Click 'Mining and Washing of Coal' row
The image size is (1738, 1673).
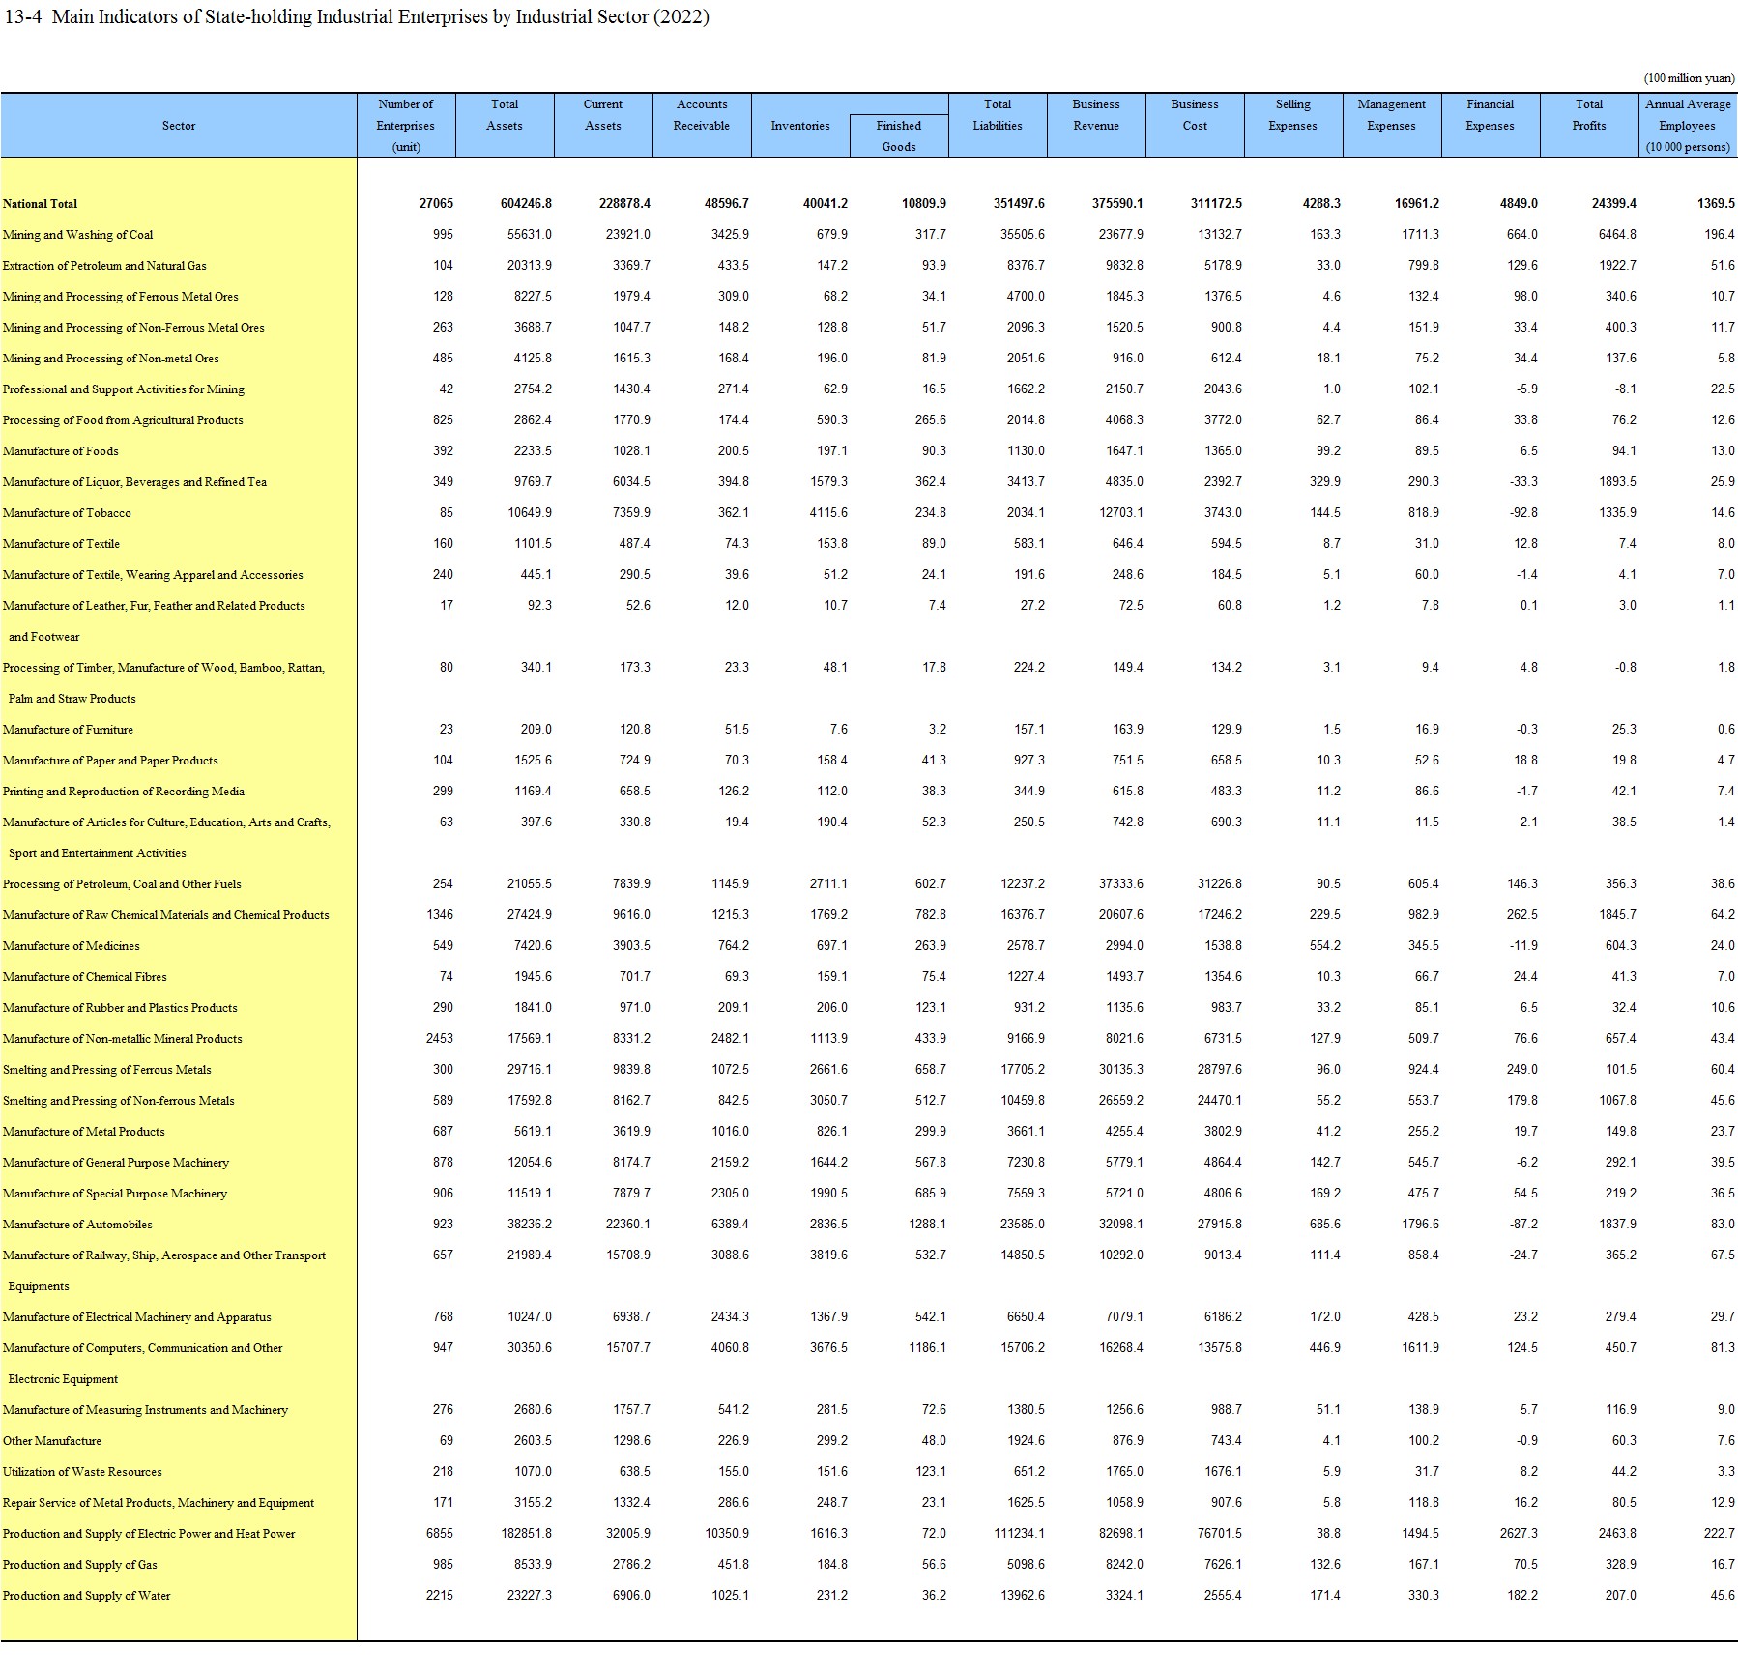pyautogui.click(x=77, y=235)
